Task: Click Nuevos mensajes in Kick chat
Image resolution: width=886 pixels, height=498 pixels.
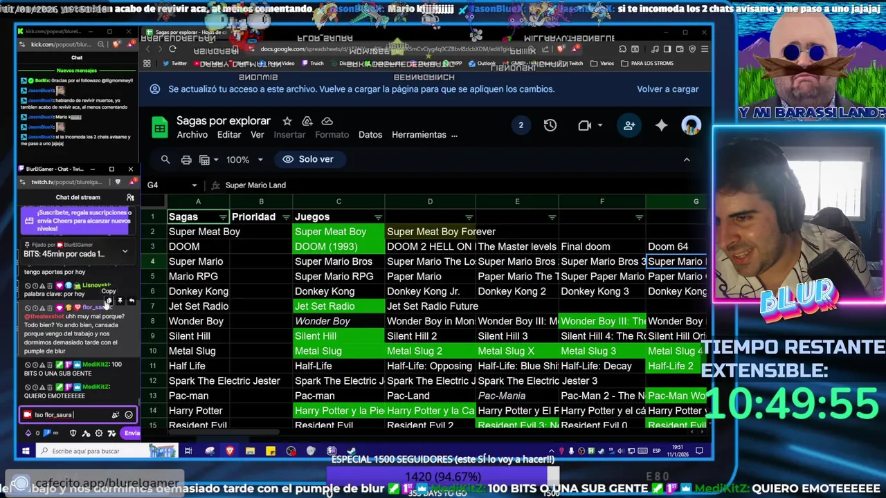Action: coord(77,71)
